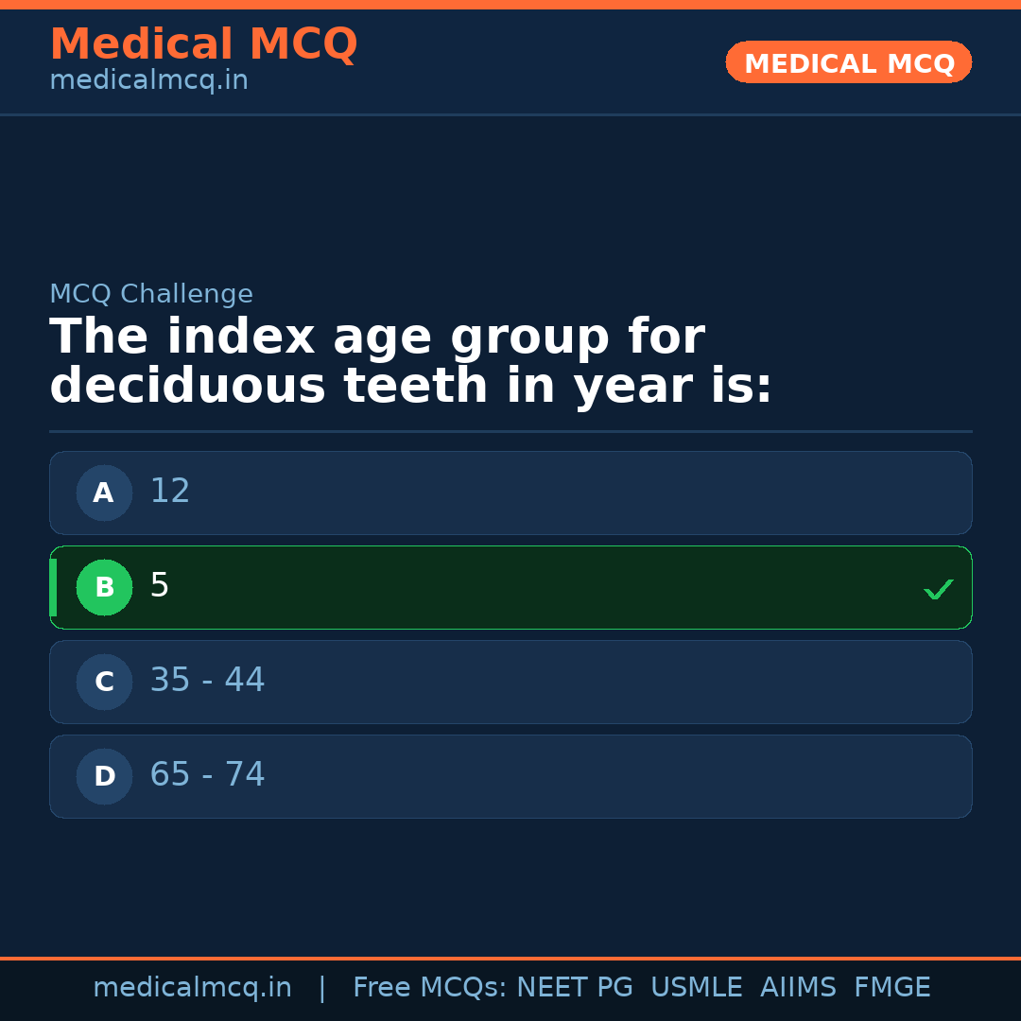Click the circular D badge icon
The height and width of the screenshot is (1021, 1021).
tap(104, 776)
